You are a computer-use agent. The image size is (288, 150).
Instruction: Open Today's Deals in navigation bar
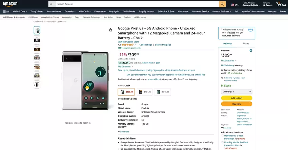[x=37, y=11]
